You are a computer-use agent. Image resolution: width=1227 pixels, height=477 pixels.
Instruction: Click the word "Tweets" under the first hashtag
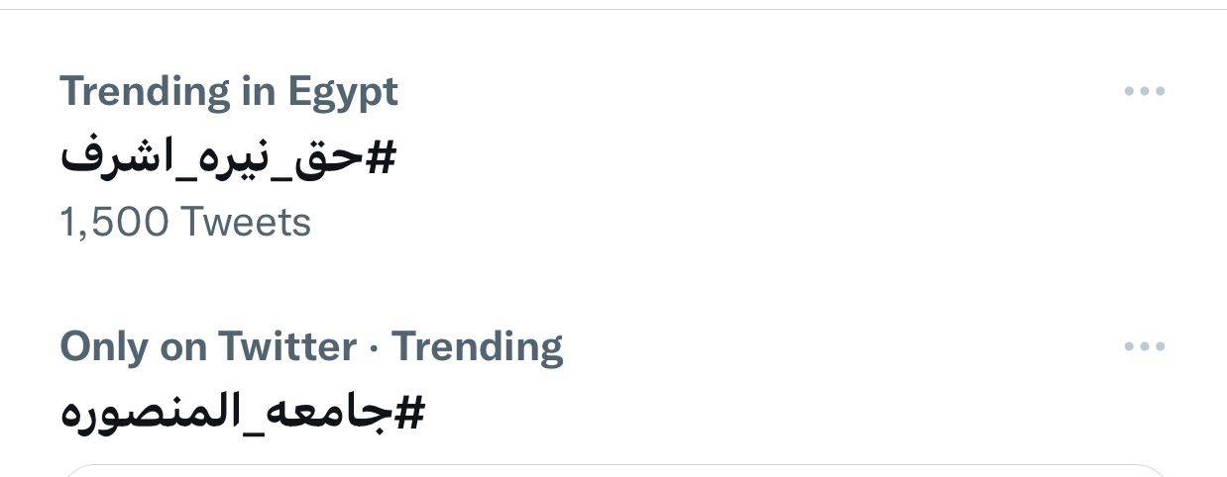(x=245, y=222)
